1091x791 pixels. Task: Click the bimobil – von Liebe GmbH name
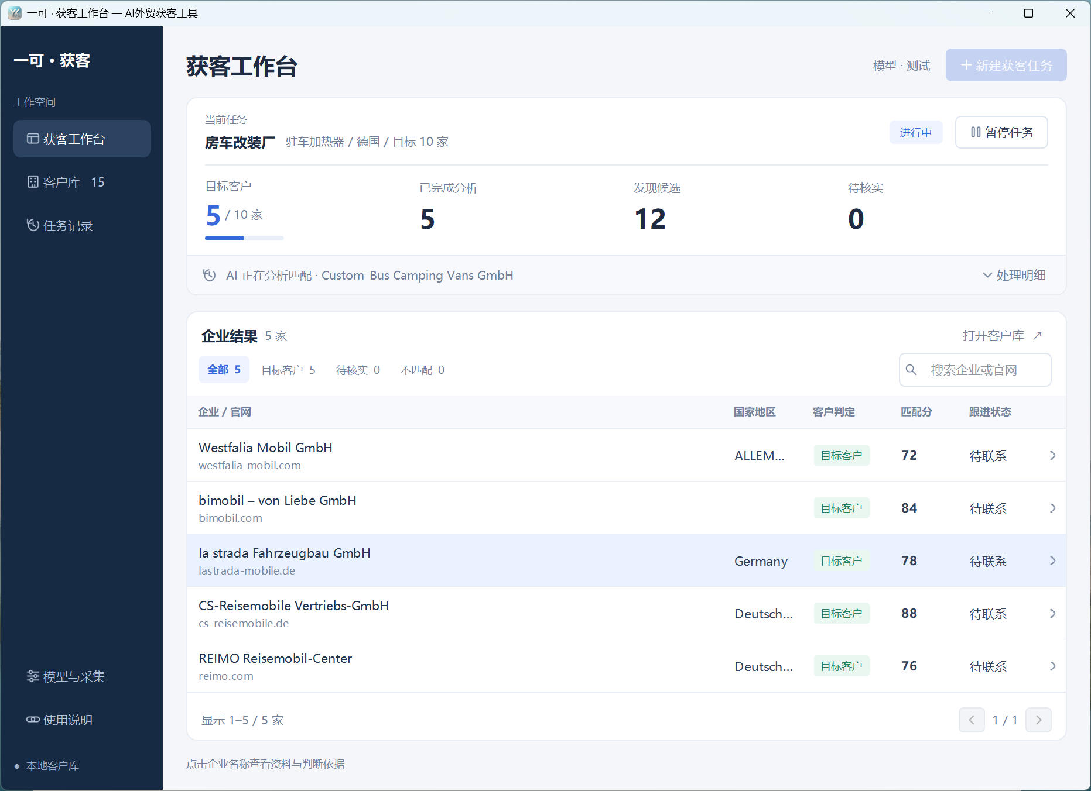(278, 500)
